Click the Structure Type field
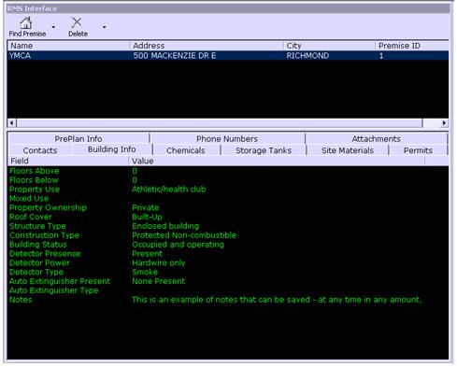457x367 pixels. pos(37,226)
